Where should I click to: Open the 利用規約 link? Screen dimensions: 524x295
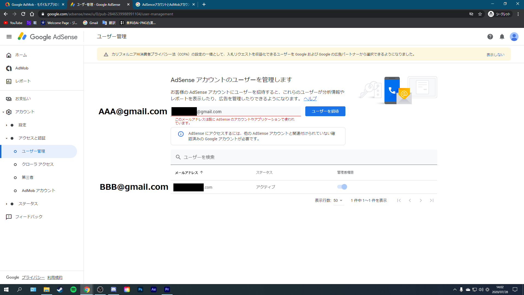(55, 278)
